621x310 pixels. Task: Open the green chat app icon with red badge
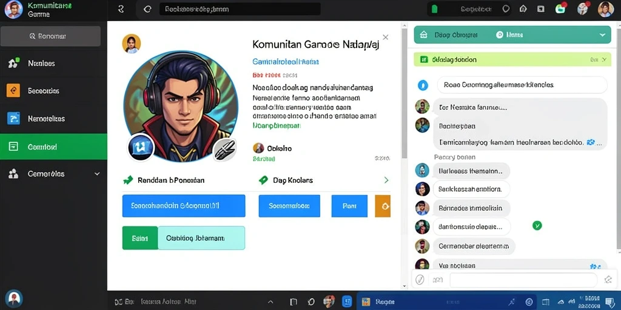point(561,8)
